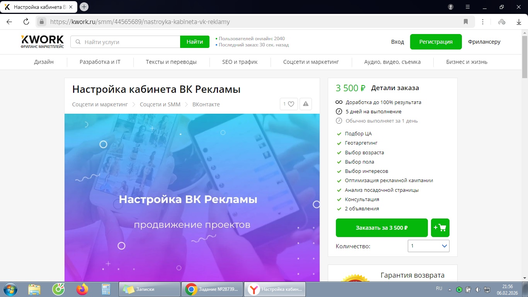
Task: Like this kwork with the heart button
Action: [x=289, y=104]
